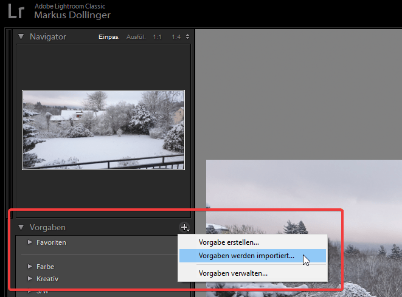Click the snowy garden Navigator thumbnail
This screenshot has width=402, height=297.
(103, 129)
